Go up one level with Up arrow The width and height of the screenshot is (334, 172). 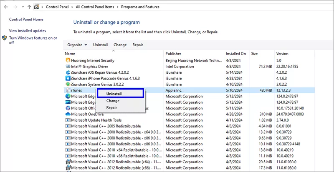(29, 7)
